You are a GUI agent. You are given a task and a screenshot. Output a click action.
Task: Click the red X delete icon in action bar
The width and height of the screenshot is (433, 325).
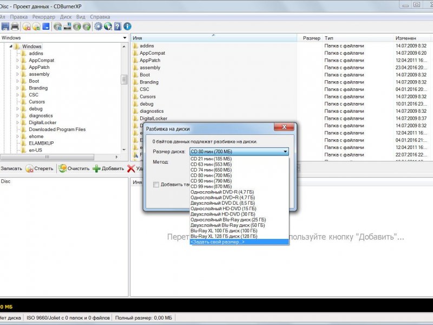pyautogui.click(x=131, y=168)
